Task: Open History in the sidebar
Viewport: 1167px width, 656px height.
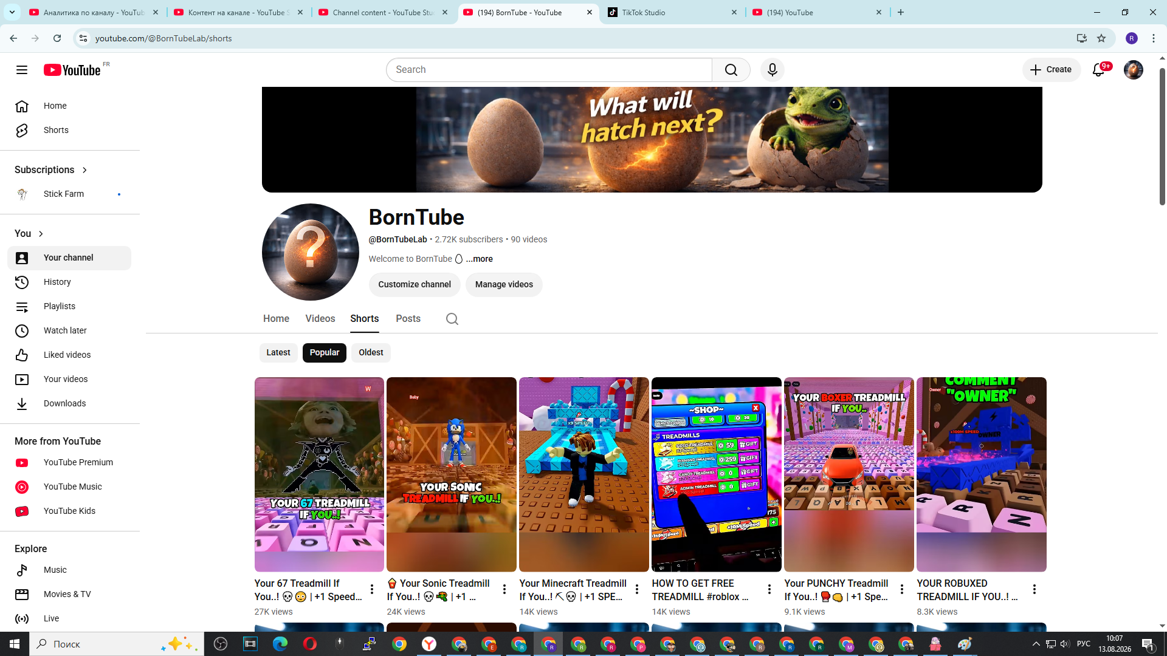Action: coord(69,282)
